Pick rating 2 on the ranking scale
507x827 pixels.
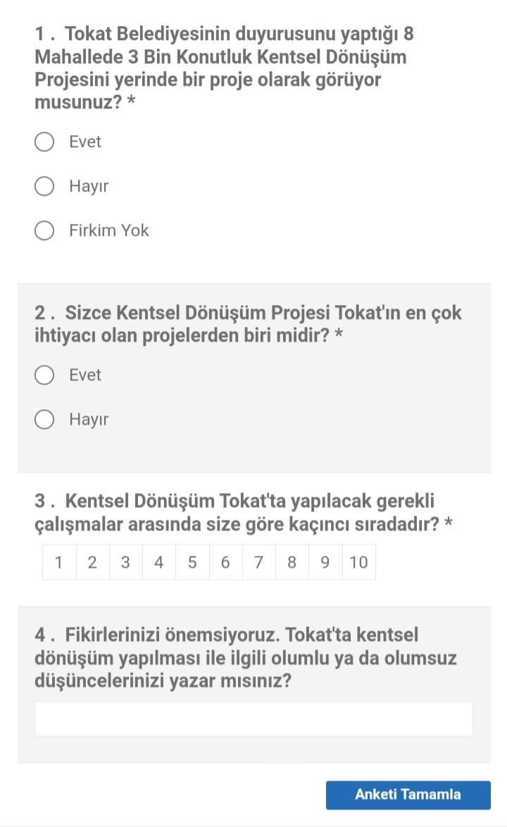[x=92, y=562]
